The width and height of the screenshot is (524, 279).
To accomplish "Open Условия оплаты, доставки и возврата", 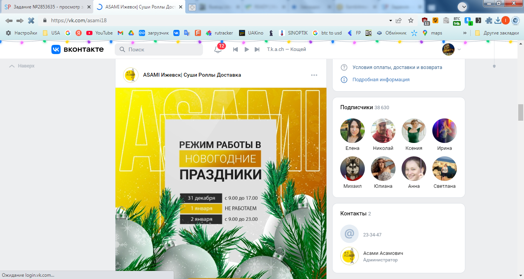I will point(397,67).
